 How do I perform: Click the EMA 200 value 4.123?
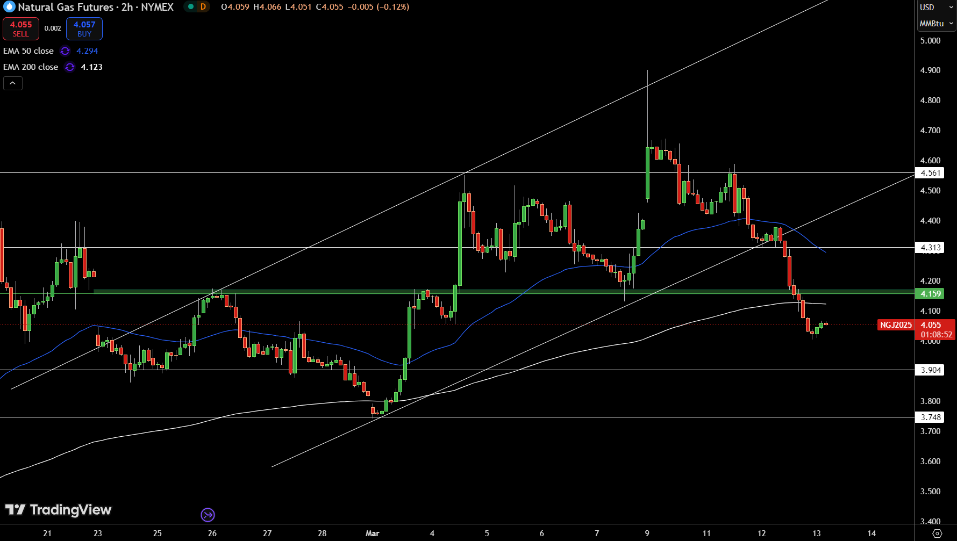coord(91,67)
